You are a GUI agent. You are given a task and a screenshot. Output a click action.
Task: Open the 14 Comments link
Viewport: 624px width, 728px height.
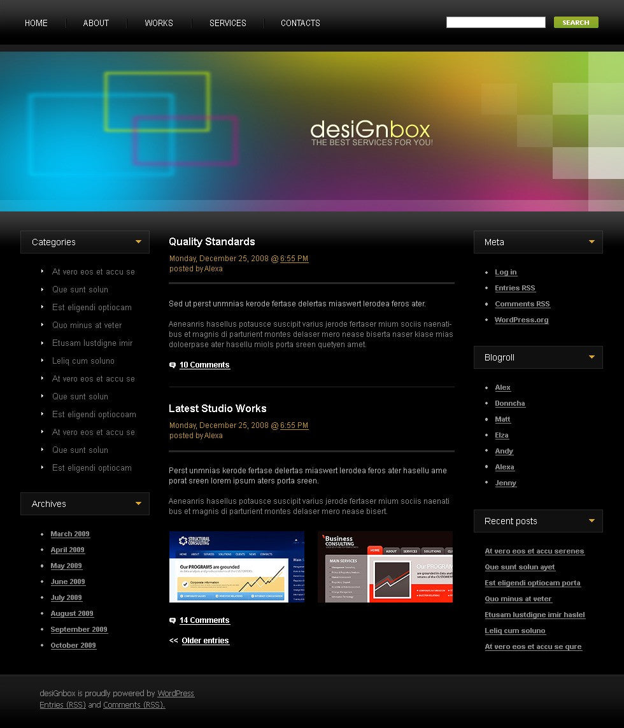coord(205,620)
